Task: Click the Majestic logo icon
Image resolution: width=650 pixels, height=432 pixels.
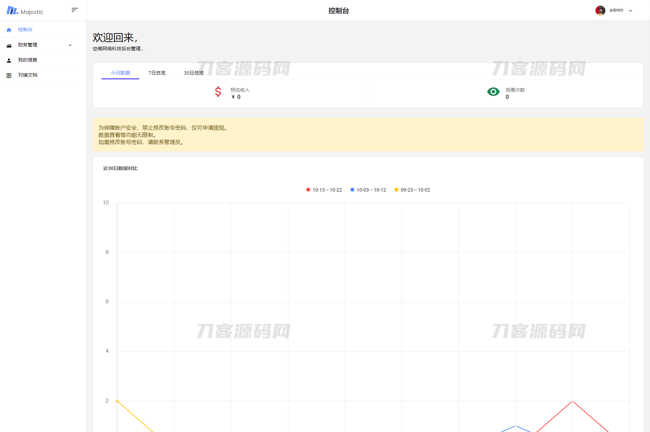Action: [x=12, y=11]
